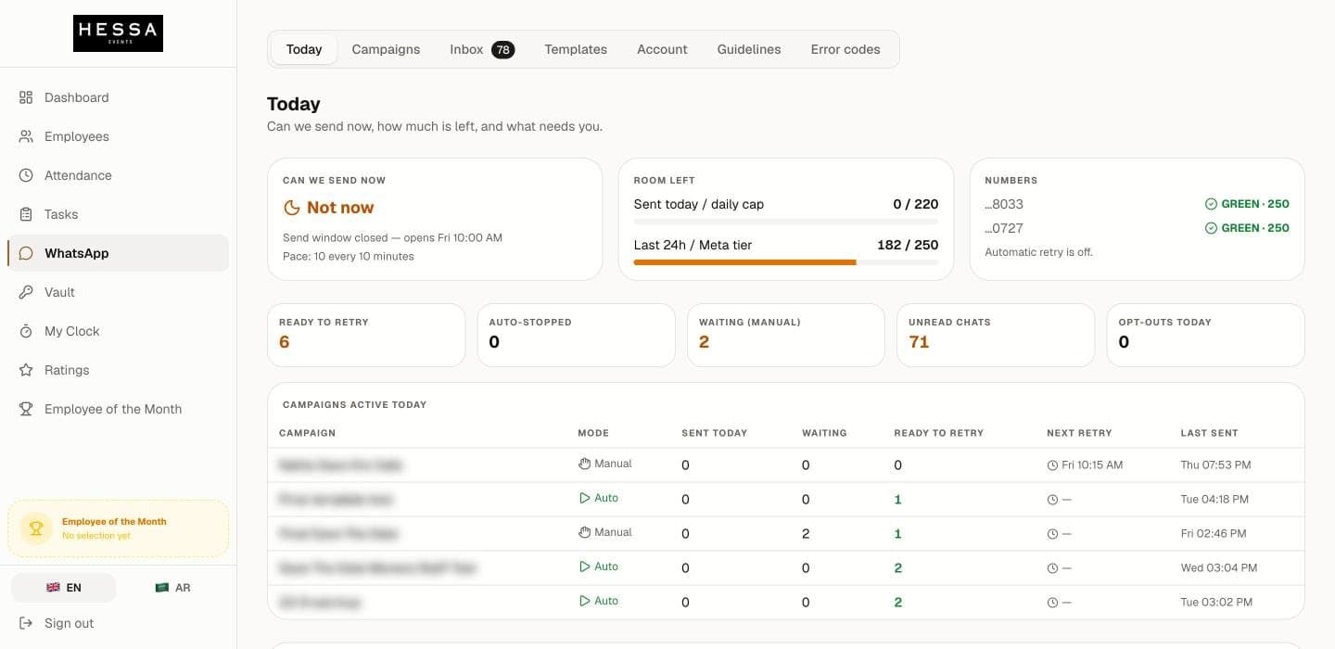Open the Account tab

point(662,49)
